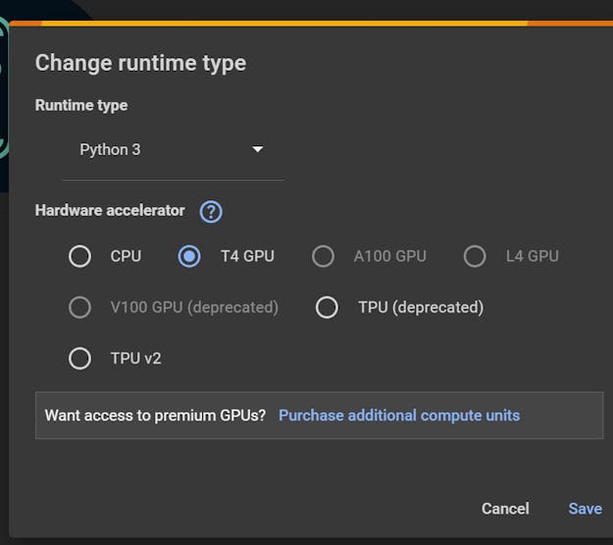Click the 'TPU v2' label text
Screen dimensions: 613x545
coord(135,358)
